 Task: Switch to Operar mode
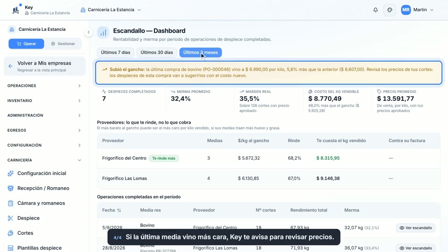(26, 44)
